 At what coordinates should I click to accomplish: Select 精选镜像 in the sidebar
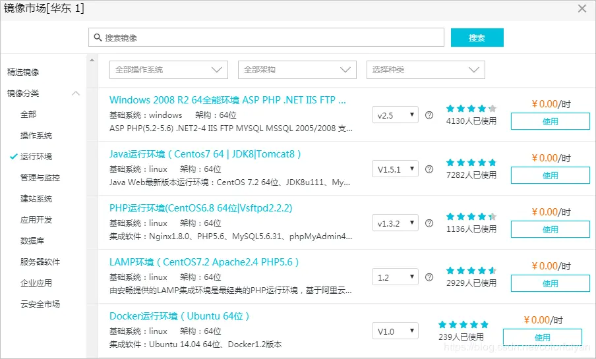pos(23,72)
